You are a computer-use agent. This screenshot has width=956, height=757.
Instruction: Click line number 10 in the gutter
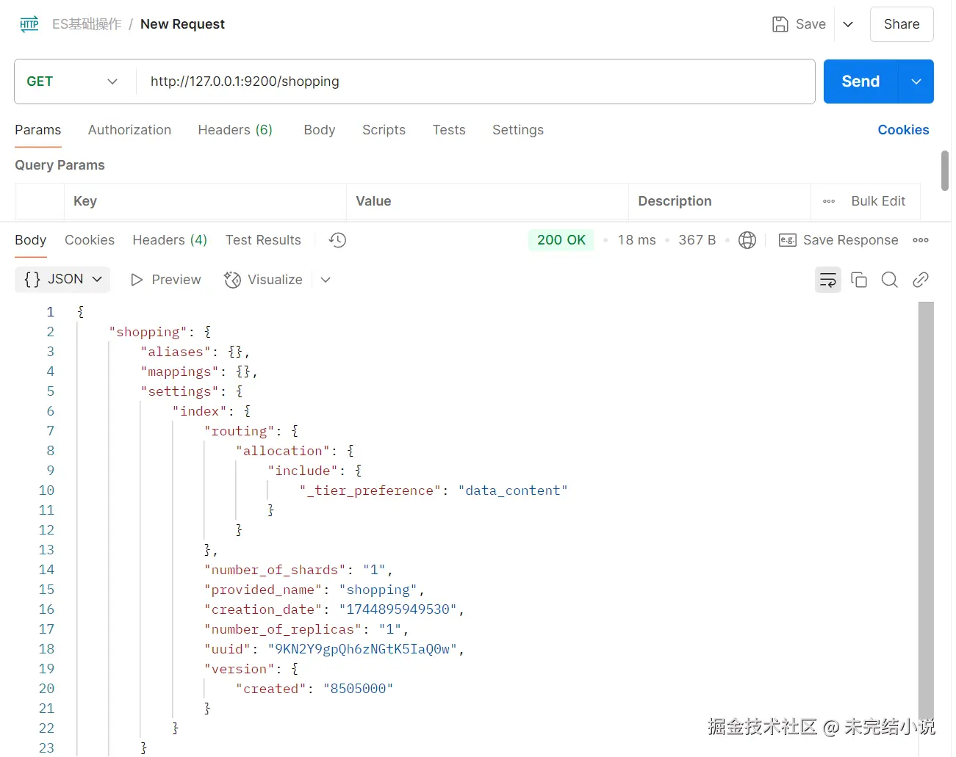[x=46, y=490]
